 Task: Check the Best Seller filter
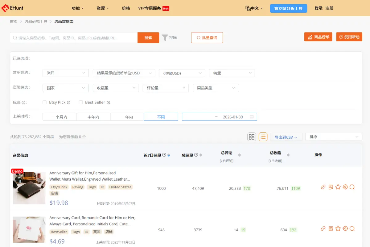click(x=80, y=102)
